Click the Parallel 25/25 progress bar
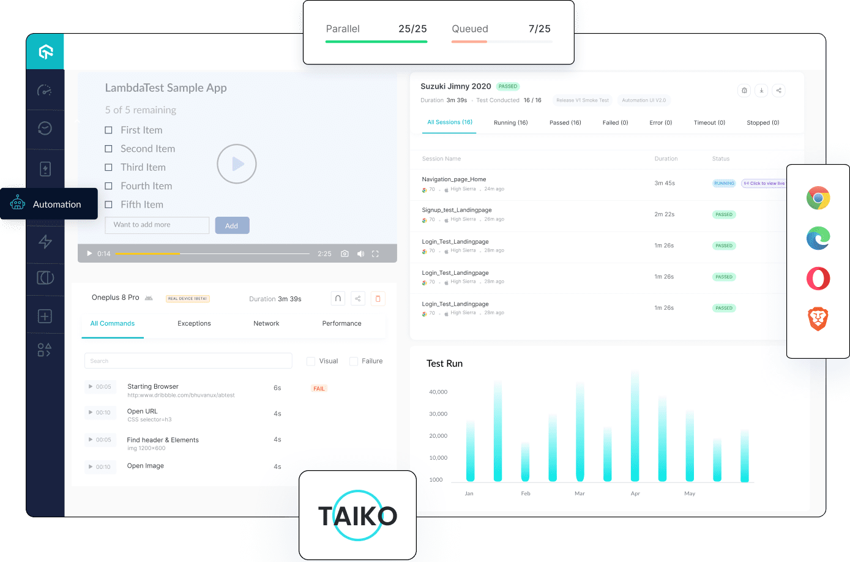This screenshot has width=850, height=562. [376, 42]
